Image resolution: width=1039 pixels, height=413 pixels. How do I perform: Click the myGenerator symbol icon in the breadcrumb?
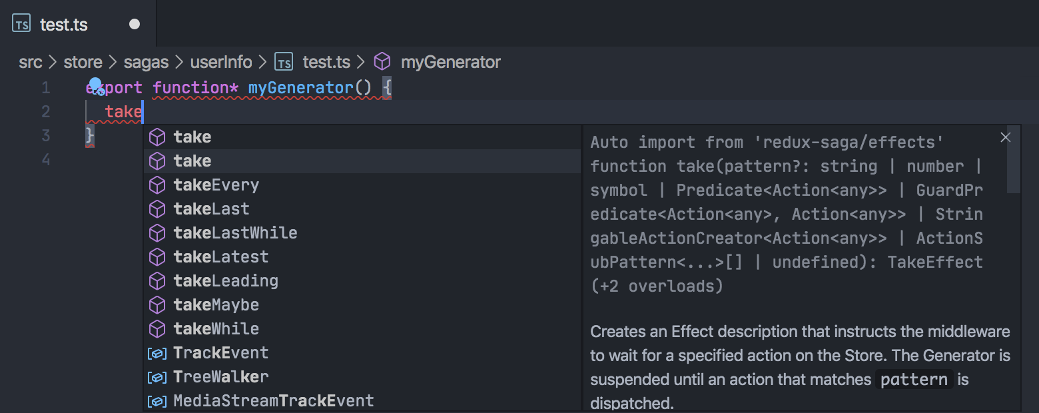(382, 61)
